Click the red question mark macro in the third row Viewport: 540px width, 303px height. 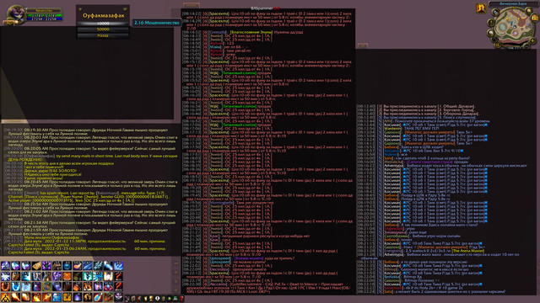pos(118,286)
